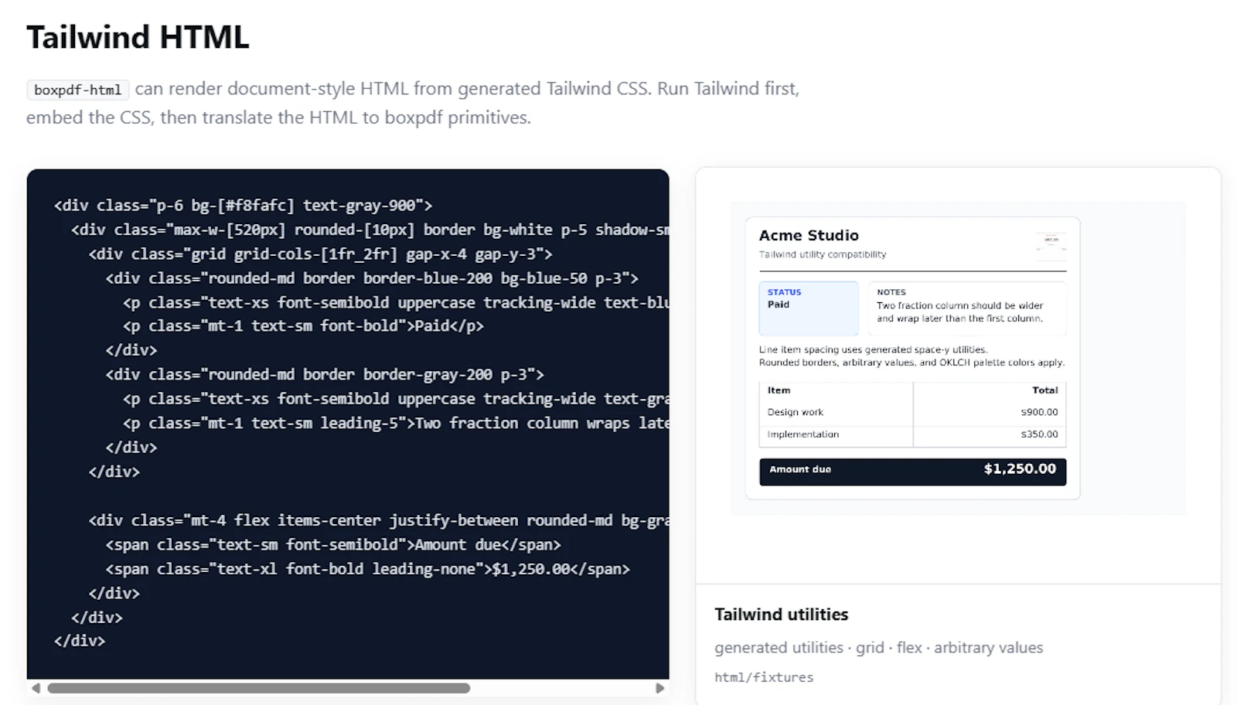Click the left arrow of the code scrollbar

(x=36, y=688)
